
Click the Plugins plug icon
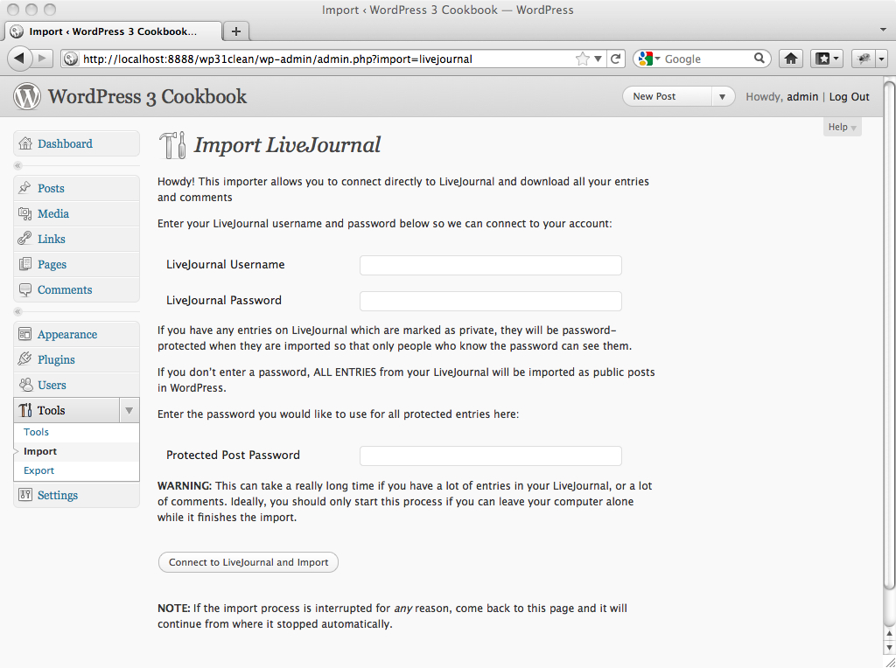24,359
